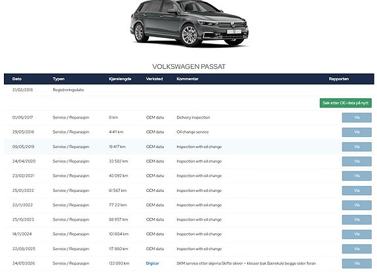The image size is (377, 277).
Task: Click the Rapporten column header
Action: tap(339, 79)
